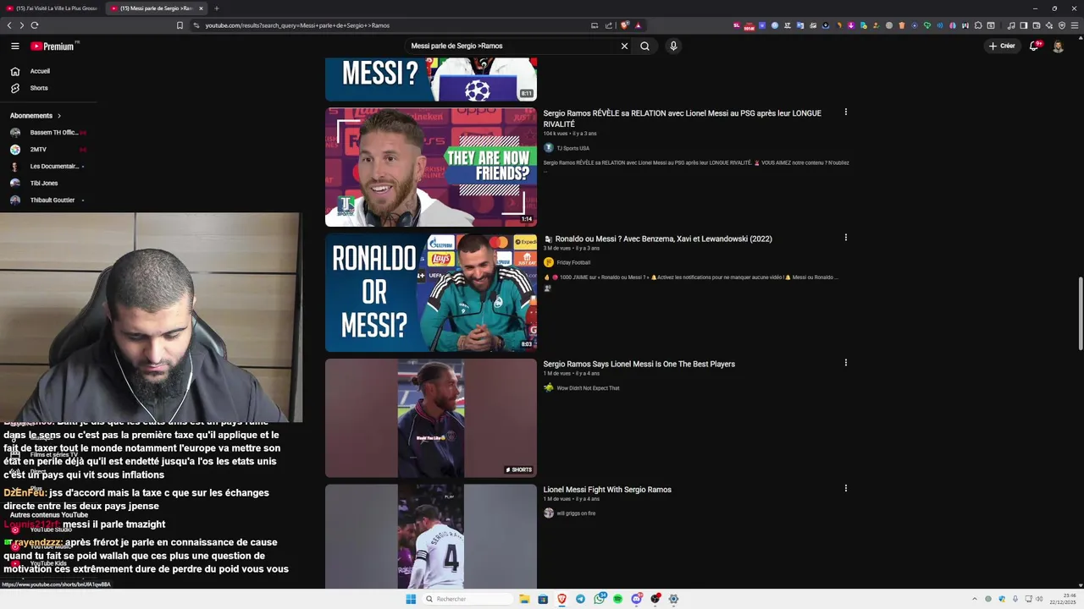
Task: Bookmark this page in the toolbar
Action: [x=180, y=25]
